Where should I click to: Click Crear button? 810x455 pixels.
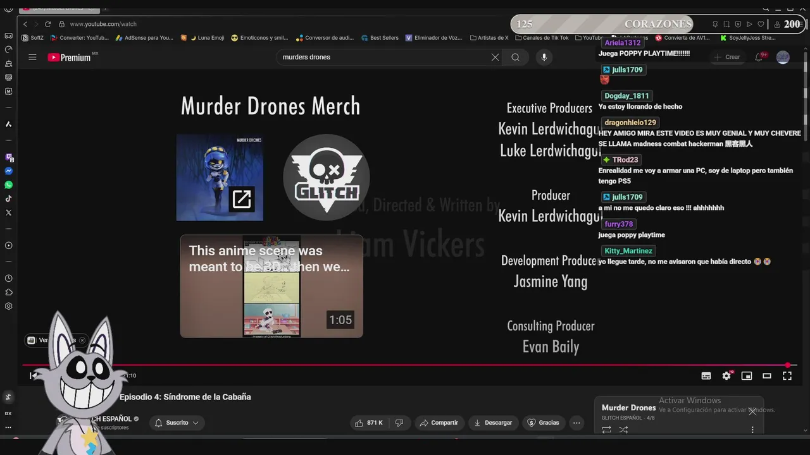pos(726,57)
